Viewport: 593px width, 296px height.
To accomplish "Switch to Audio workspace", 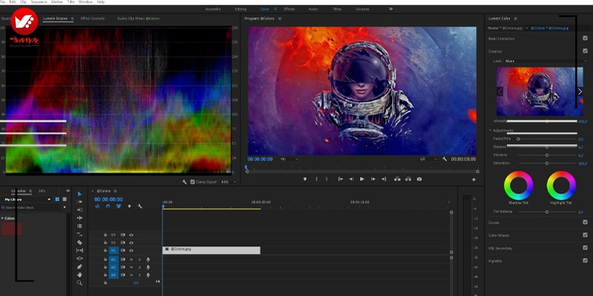I will (x=314, y=9).
